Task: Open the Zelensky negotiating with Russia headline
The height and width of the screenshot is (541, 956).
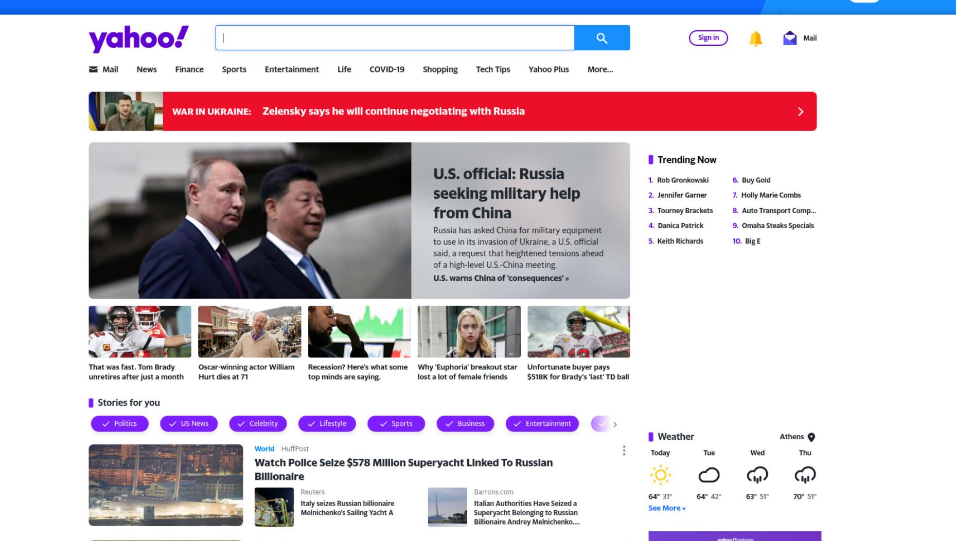Action: click(x=394, y=111)
